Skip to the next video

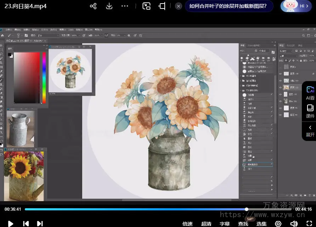[40, 223]
